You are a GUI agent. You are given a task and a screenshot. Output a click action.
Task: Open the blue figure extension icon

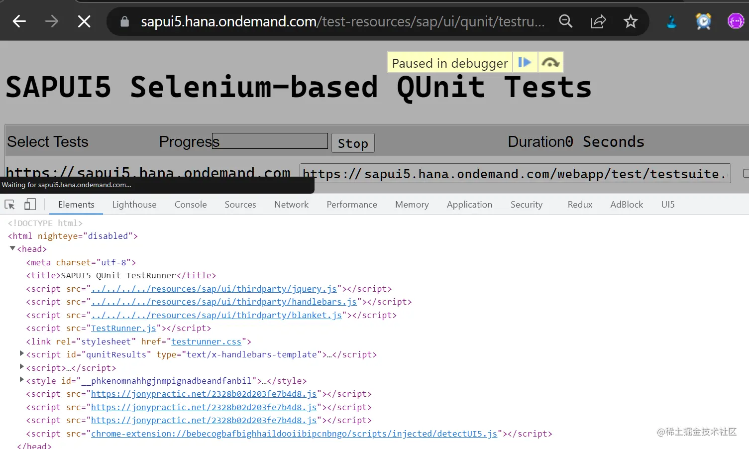(x=671, y=21)
